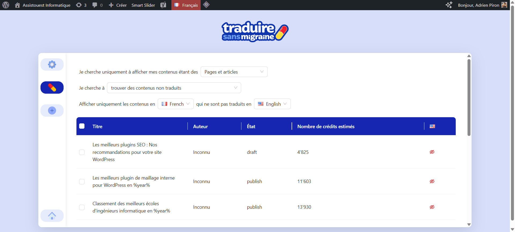Check the box for maillage interne article

point(82,181)
